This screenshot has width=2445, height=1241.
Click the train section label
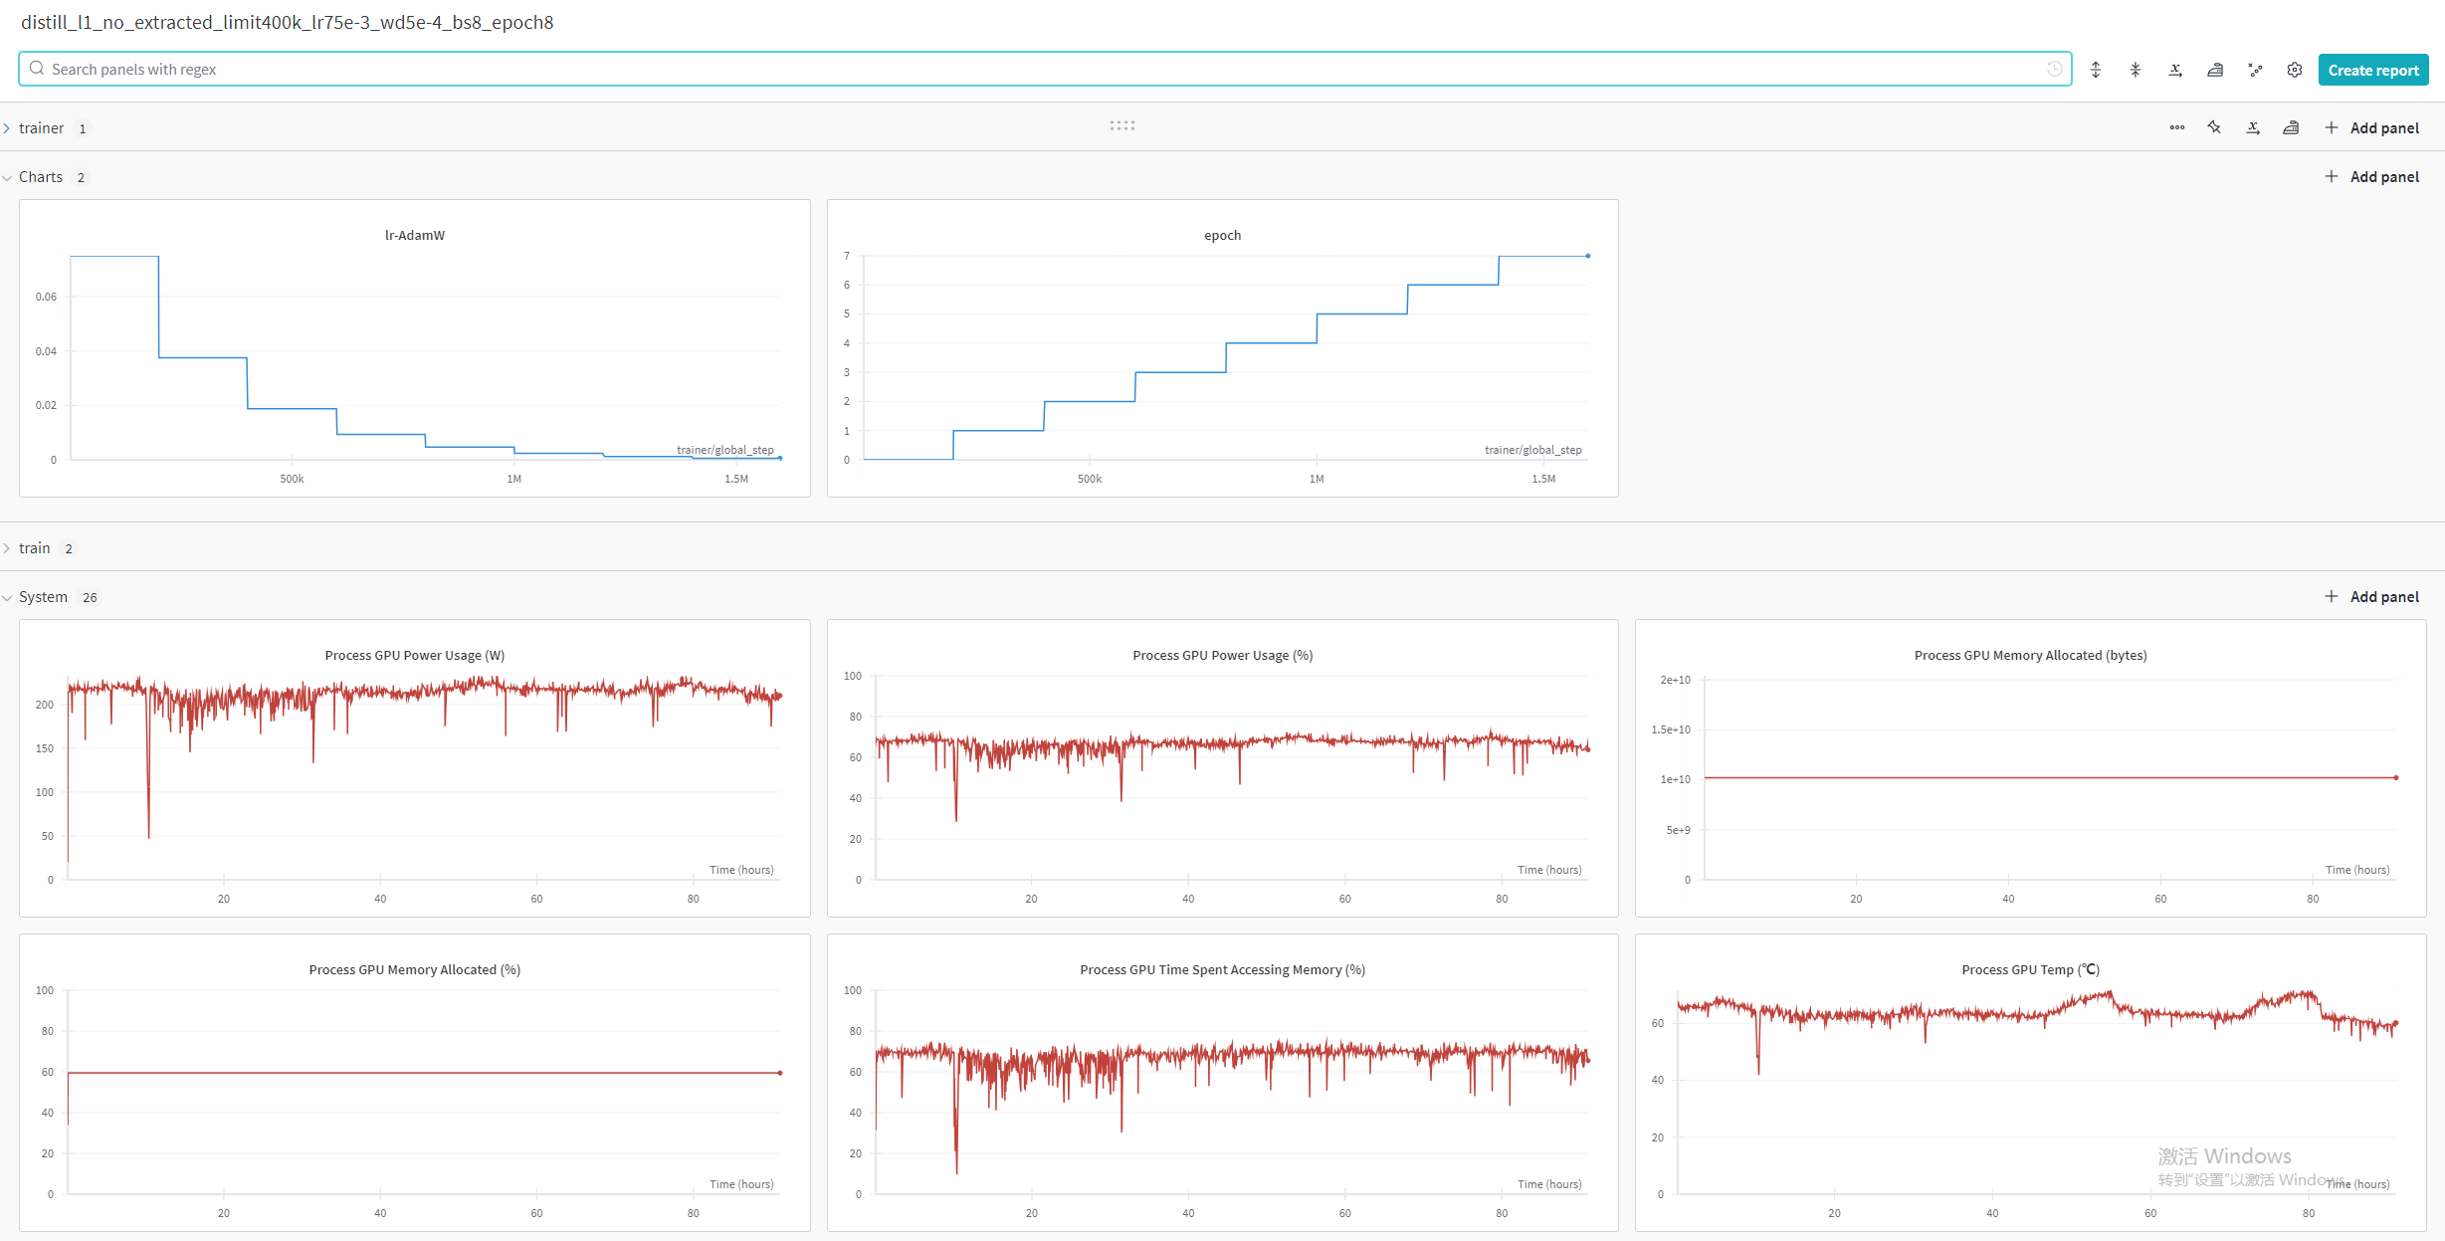click(x=35, y=548)
